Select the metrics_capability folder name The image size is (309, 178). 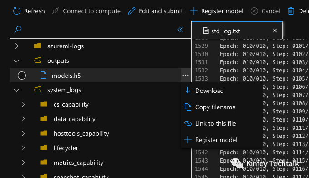tap(78, 163)
